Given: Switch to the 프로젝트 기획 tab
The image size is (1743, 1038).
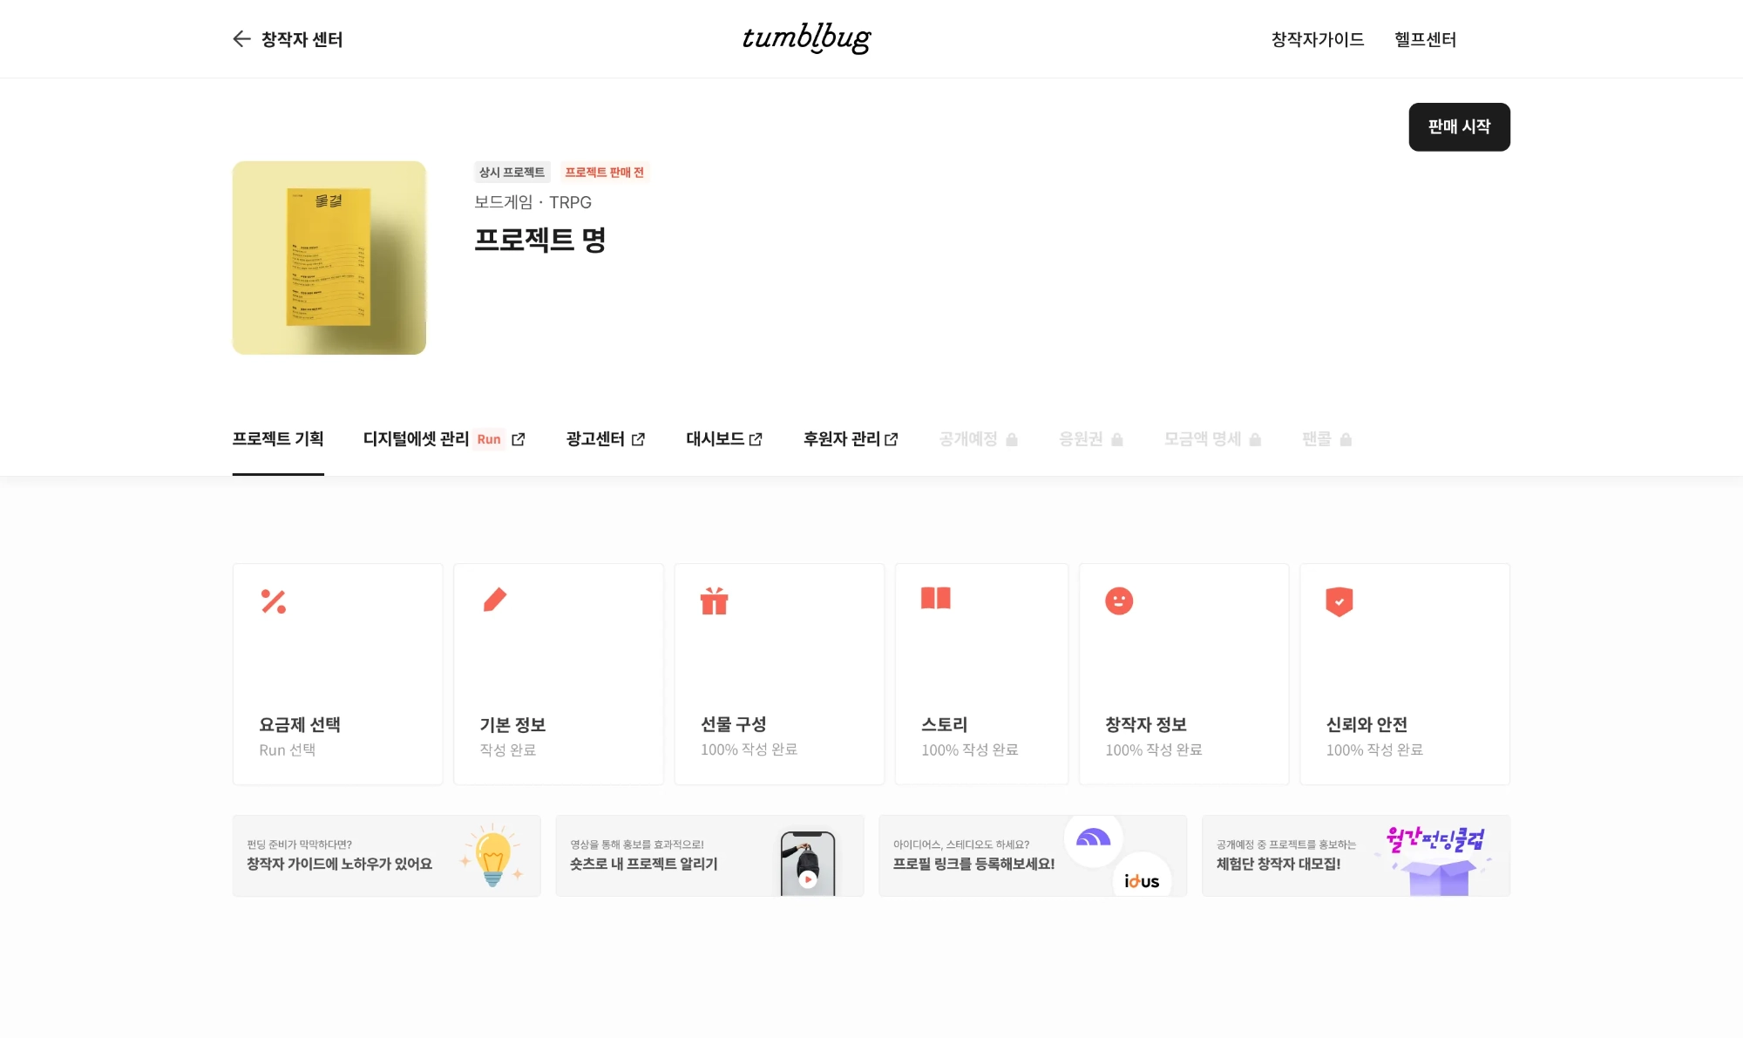Looking at the screenshot, I should 278,439.
